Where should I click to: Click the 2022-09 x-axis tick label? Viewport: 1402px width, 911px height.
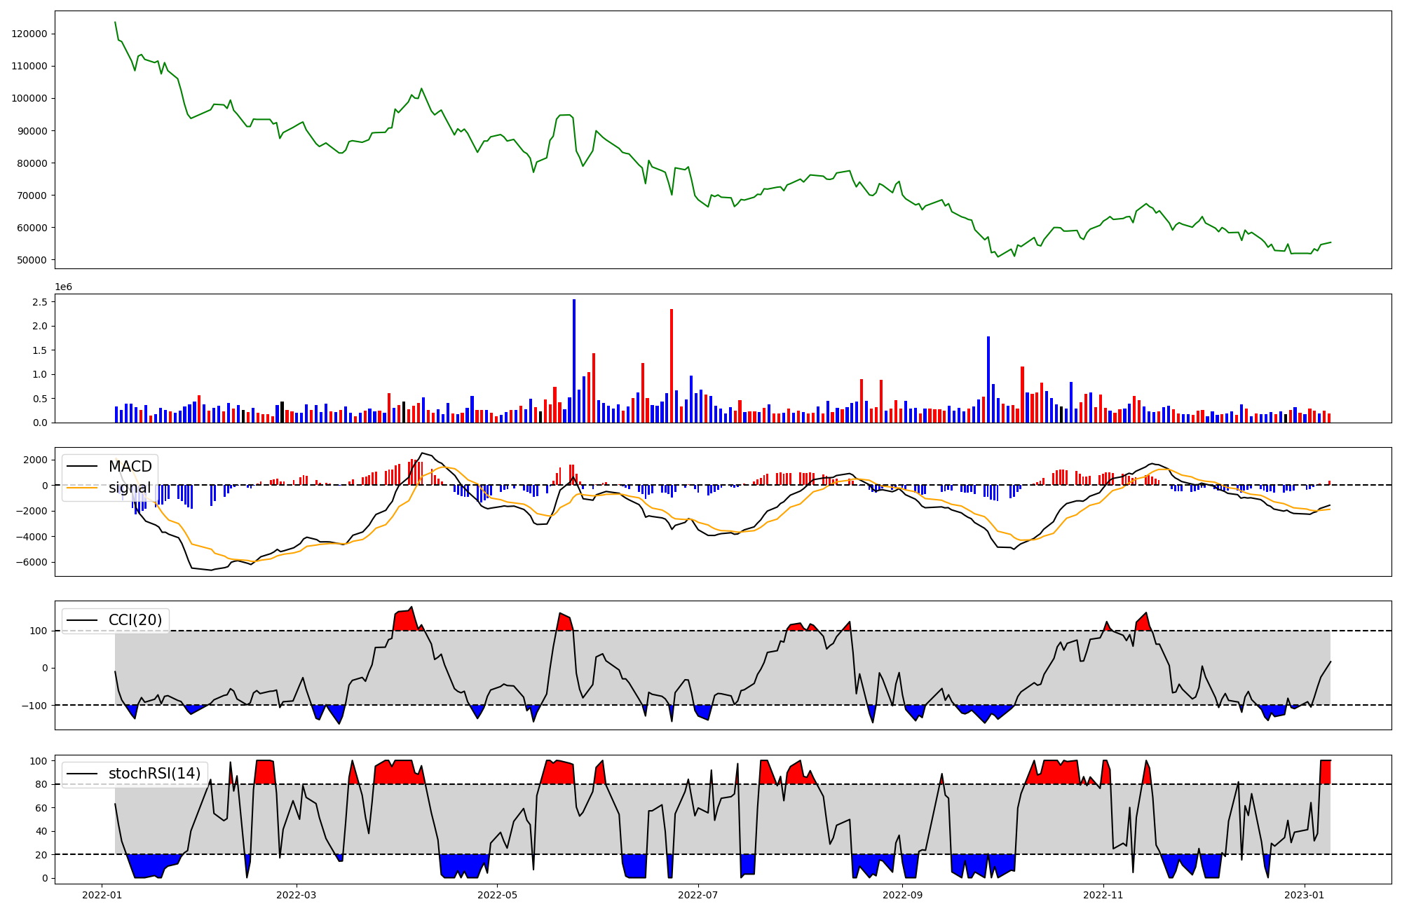tap(903, 895)
